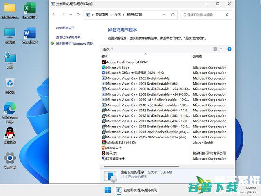
Task: Open 控制面板主页 link
Action: 65,28
